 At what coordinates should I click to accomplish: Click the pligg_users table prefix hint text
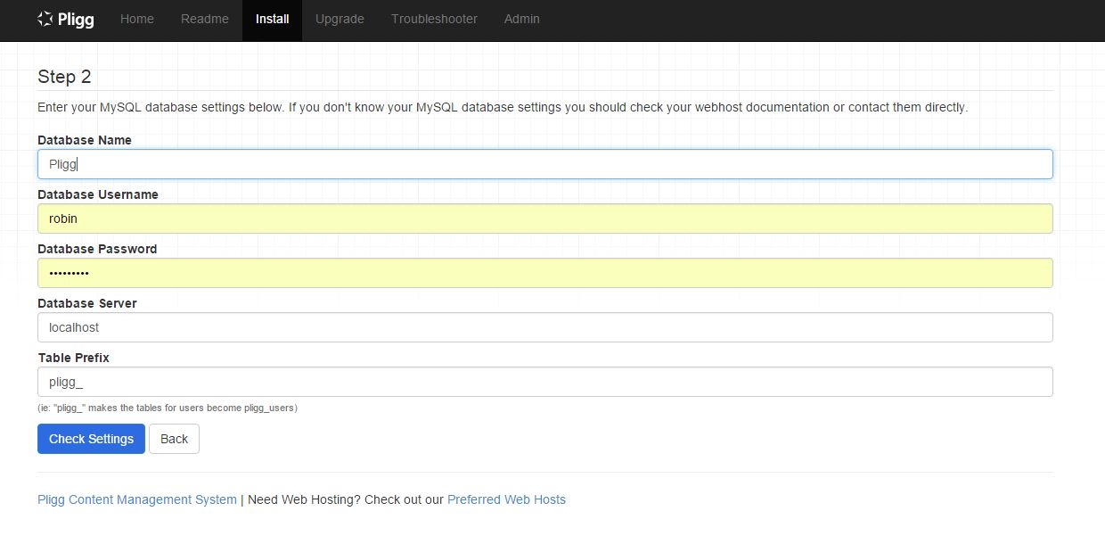tap(168, 408)
